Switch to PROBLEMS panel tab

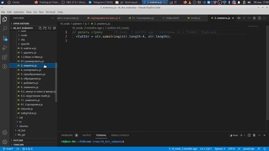pyautogui.click(x=67, y=135)
